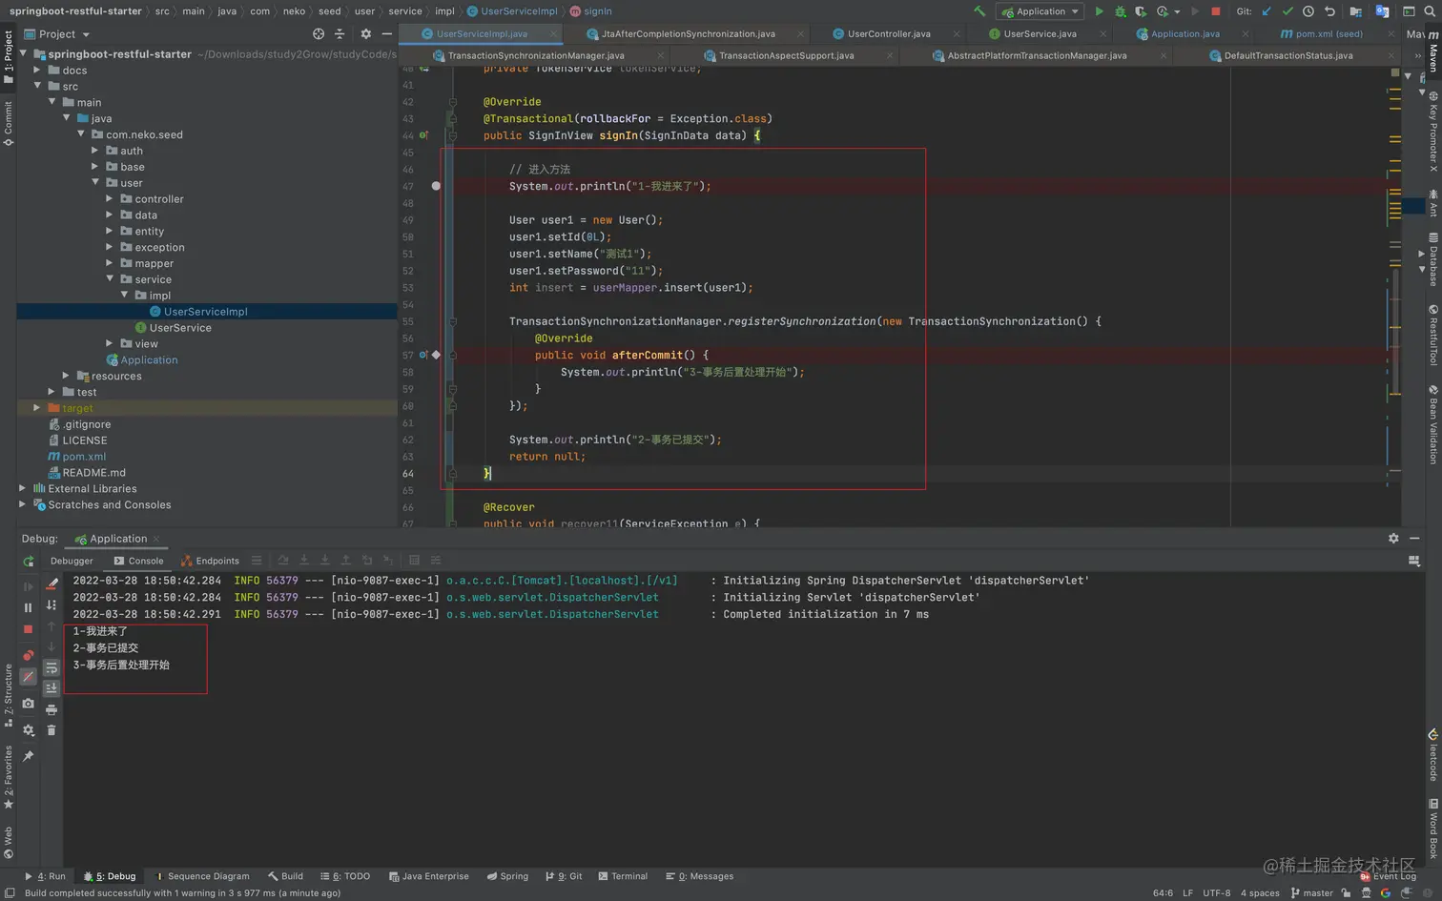Open Debug panel settings gear at right
The height and width of the screenshot is (901, 1442).
pyautogui.click(x=1393, y=539)
